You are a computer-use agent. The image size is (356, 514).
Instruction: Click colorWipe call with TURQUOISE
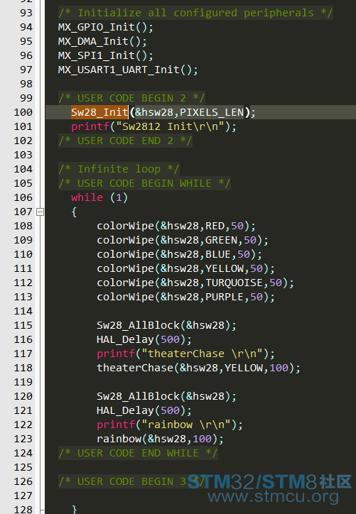click(195, 283)
